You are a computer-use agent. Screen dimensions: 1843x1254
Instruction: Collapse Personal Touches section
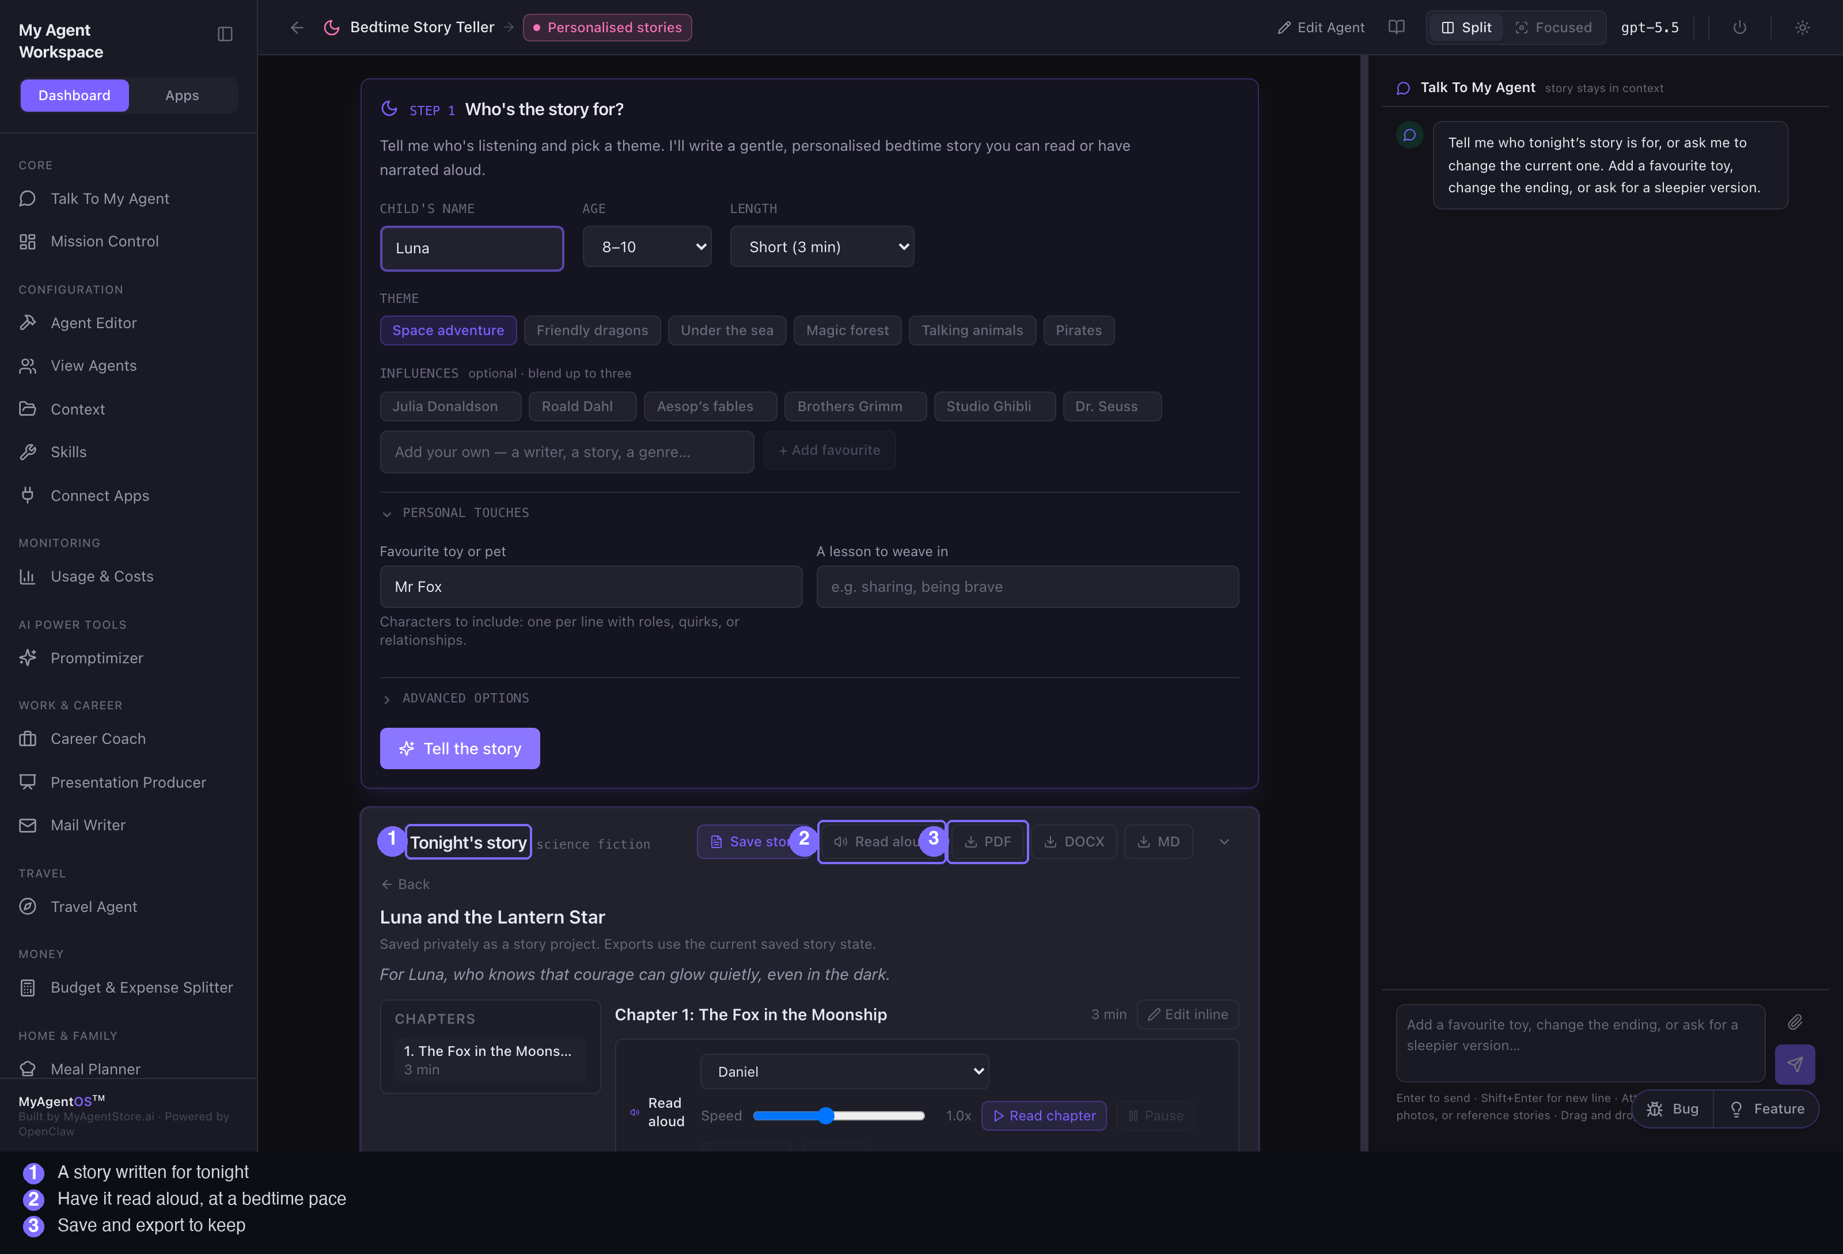455,513
